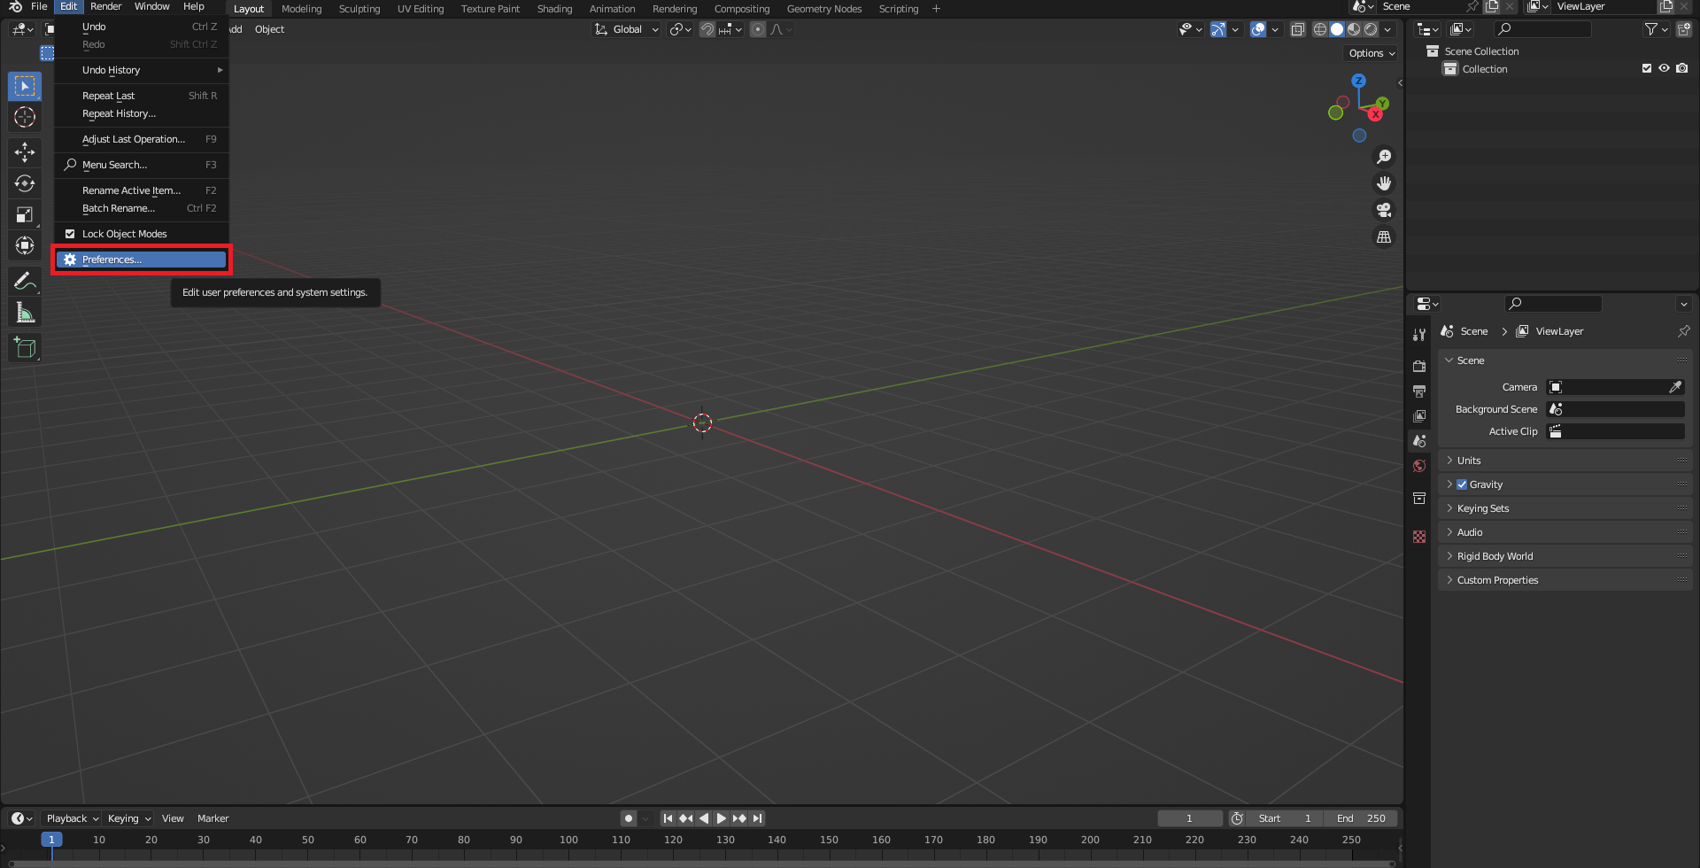Click the outliner search field

point(1543,29)
